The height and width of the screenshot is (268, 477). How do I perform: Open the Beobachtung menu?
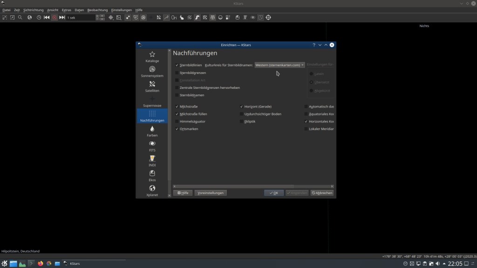97,10
